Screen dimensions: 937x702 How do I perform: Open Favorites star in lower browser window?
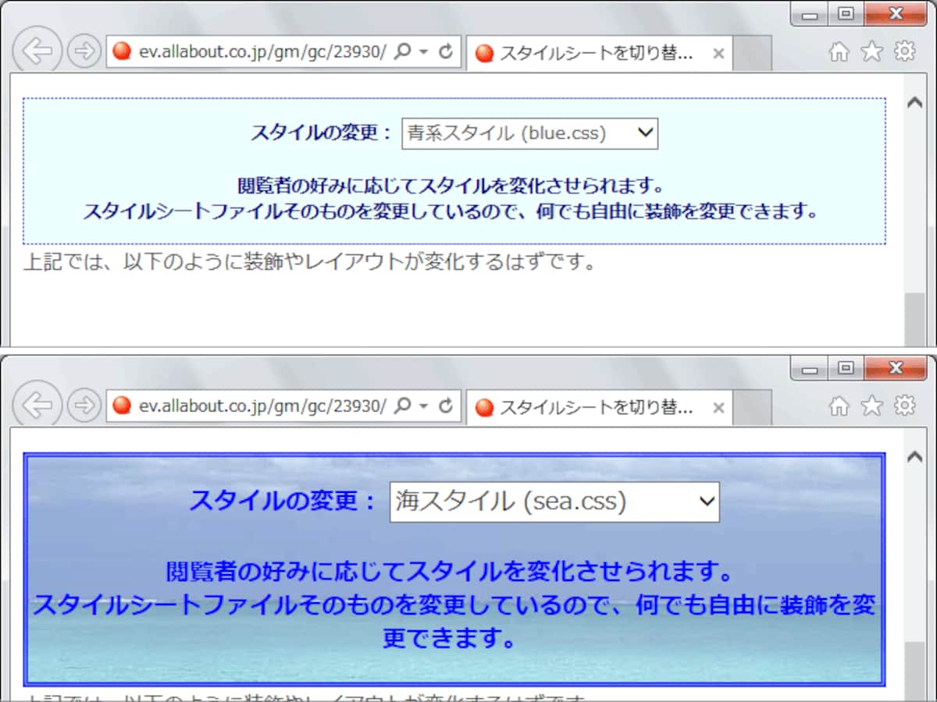tap(871, 406)
